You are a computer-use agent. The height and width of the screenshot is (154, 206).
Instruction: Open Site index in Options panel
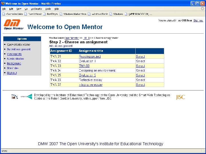[x=13, y=68]
